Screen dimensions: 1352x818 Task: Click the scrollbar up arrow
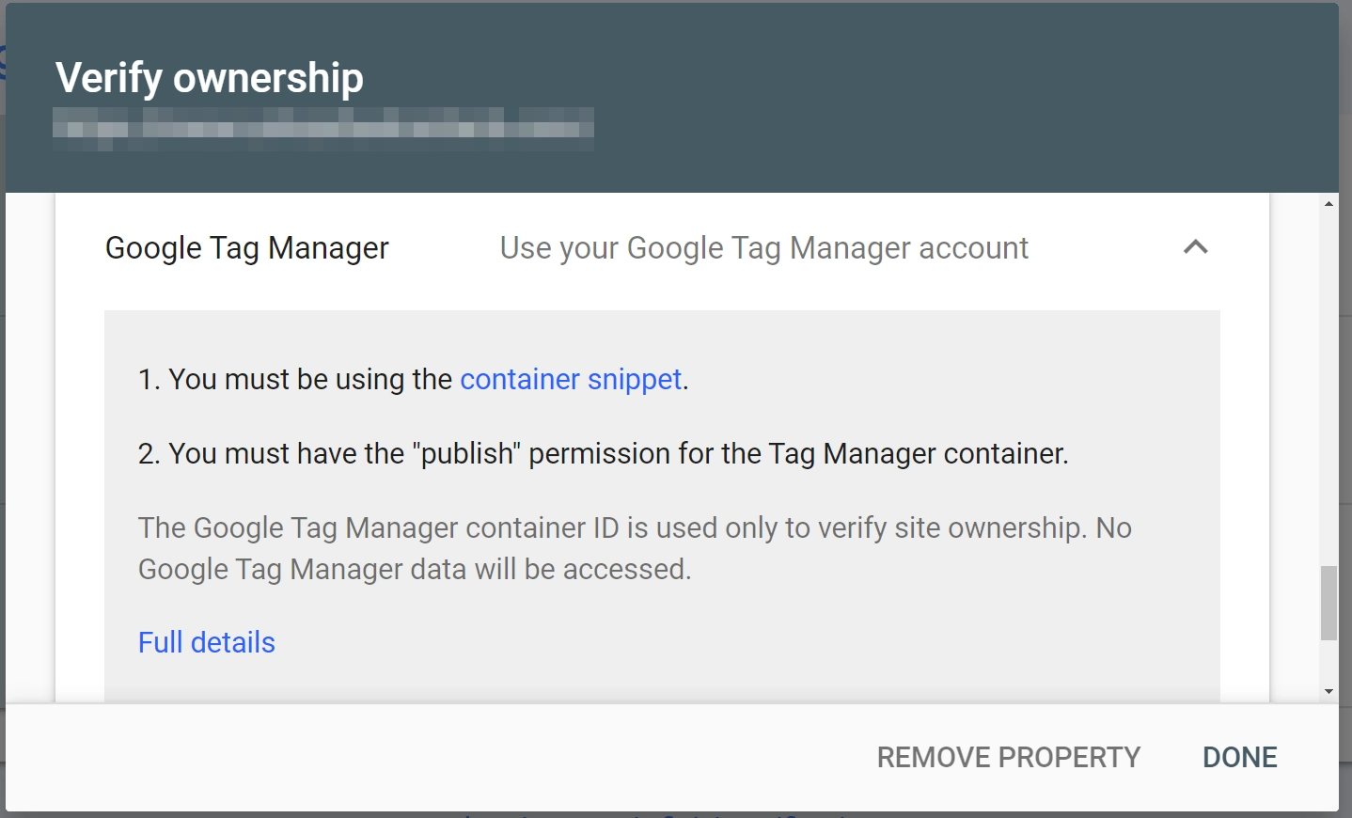tap(1328, 203)
